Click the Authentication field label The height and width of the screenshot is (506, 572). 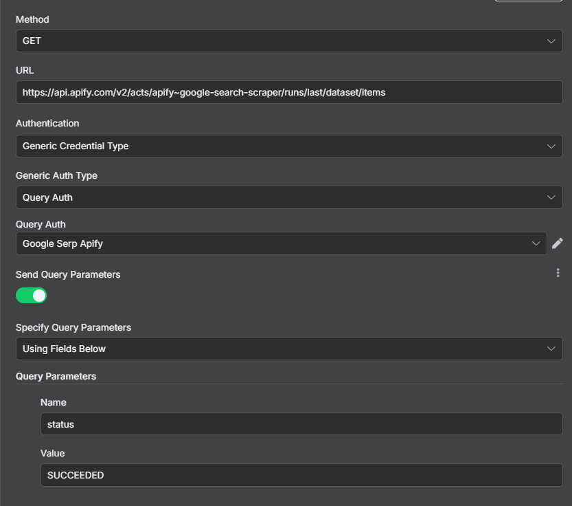point(47,123)
